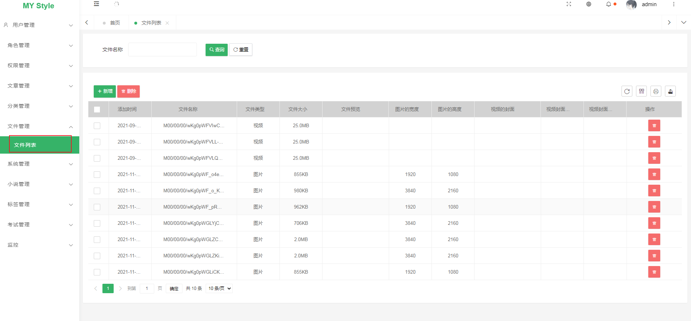This screenshot has width=691, height=321.
Task: Export table data icon
Action: 670,91
